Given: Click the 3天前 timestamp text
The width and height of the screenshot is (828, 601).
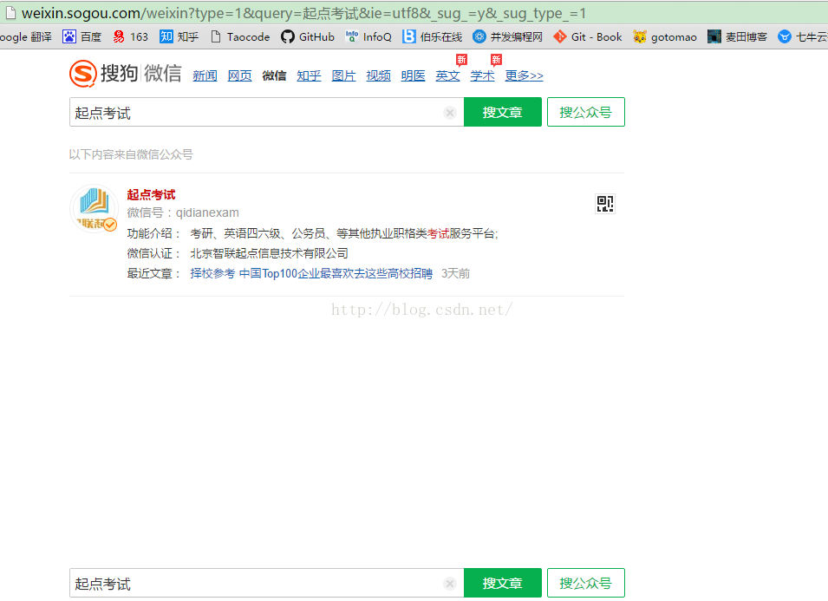Looking at the screenshot, I should coord(456,273).
